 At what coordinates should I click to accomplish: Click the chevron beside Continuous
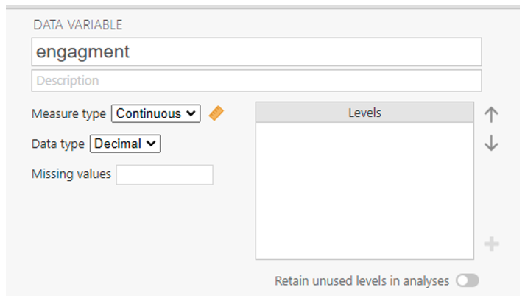[x=191, y=113]
